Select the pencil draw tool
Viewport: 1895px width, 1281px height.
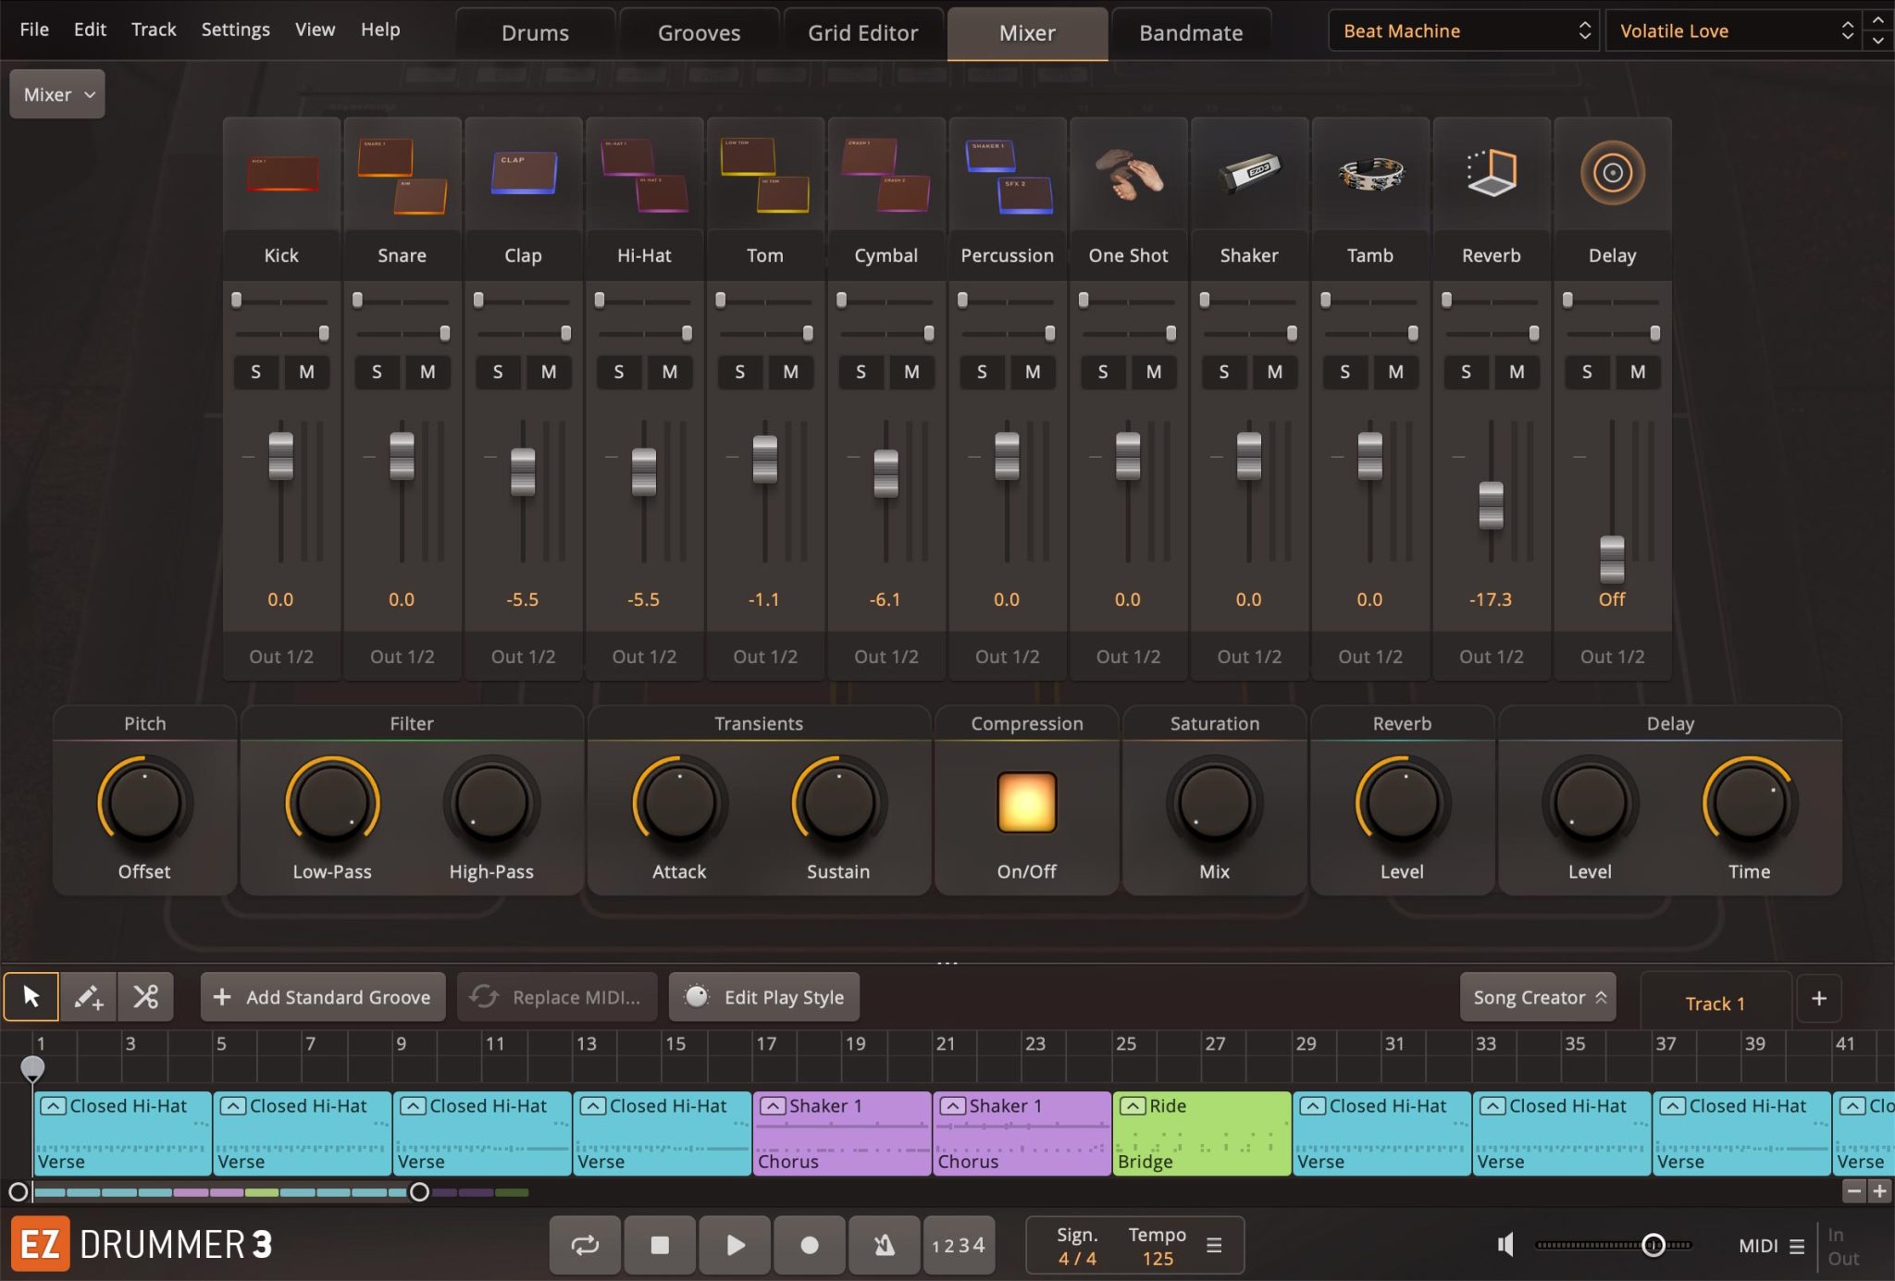click(x=88, y=997)
